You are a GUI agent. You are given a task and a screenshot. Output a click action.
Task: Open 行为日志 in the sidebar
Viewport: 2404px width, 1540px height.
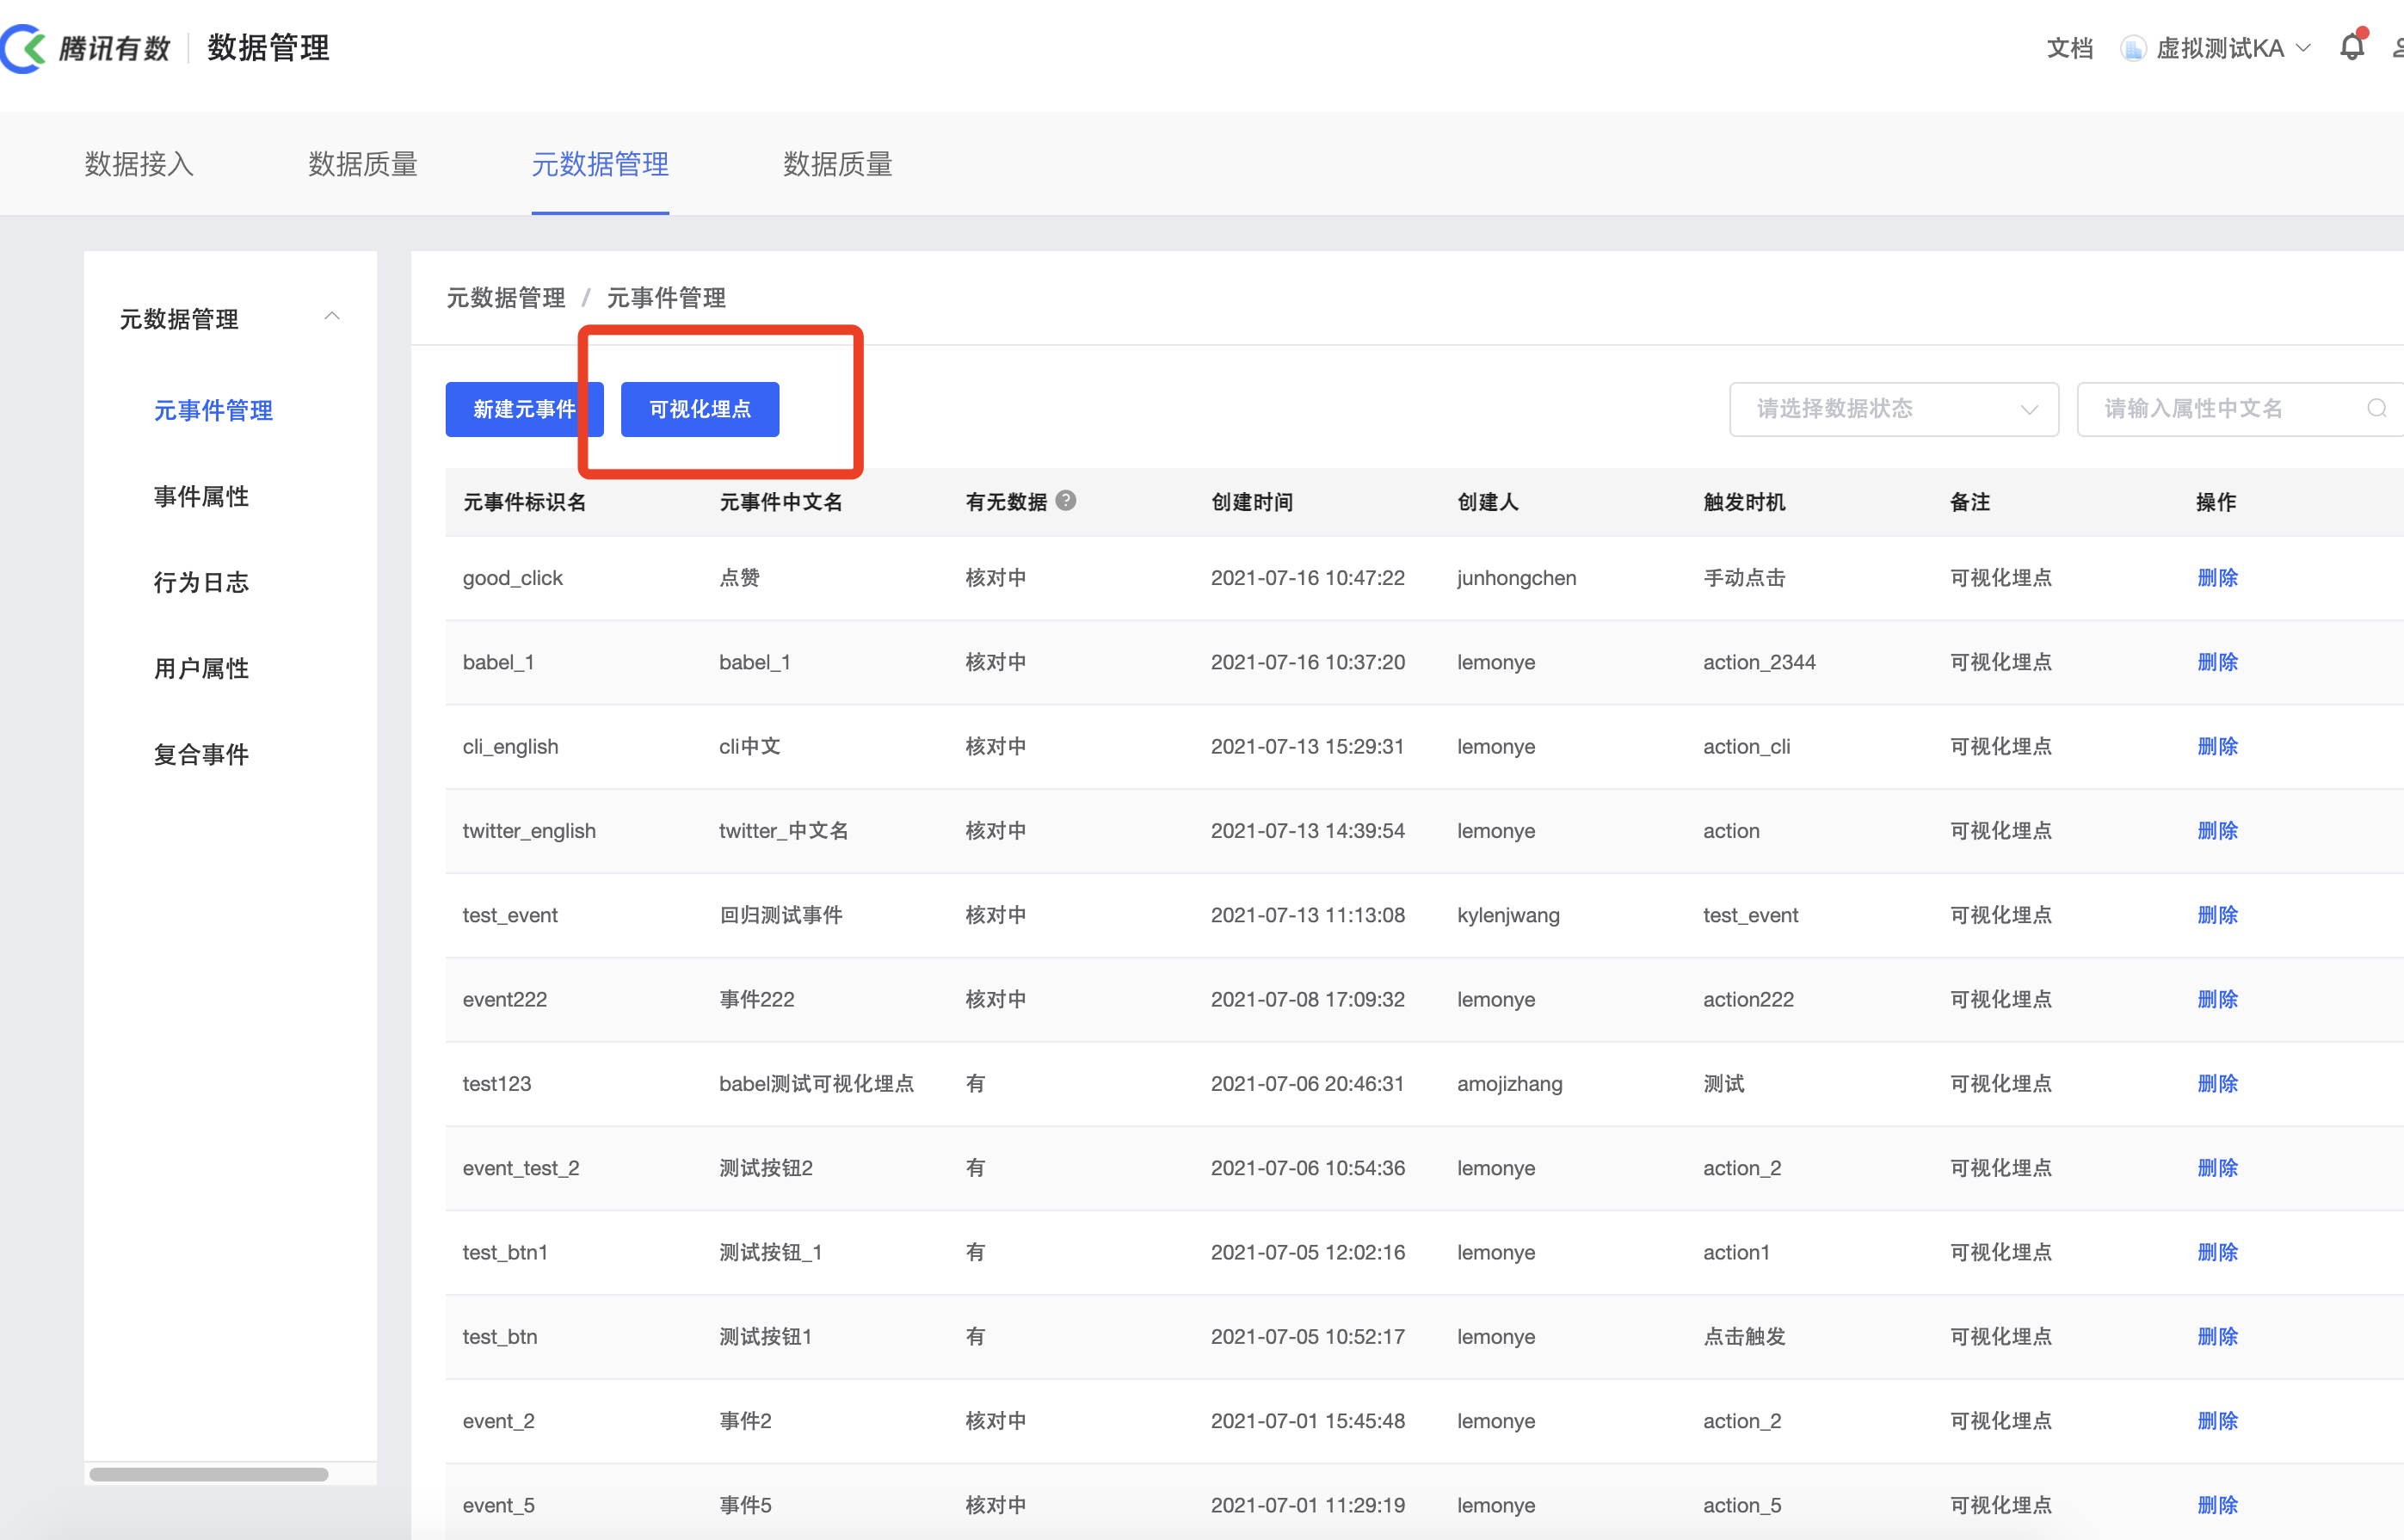(x=201, y=582)
